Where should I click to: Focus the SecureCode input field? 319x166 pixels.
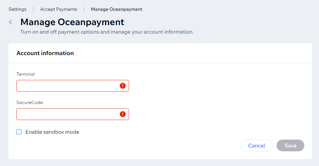(67, 114)
